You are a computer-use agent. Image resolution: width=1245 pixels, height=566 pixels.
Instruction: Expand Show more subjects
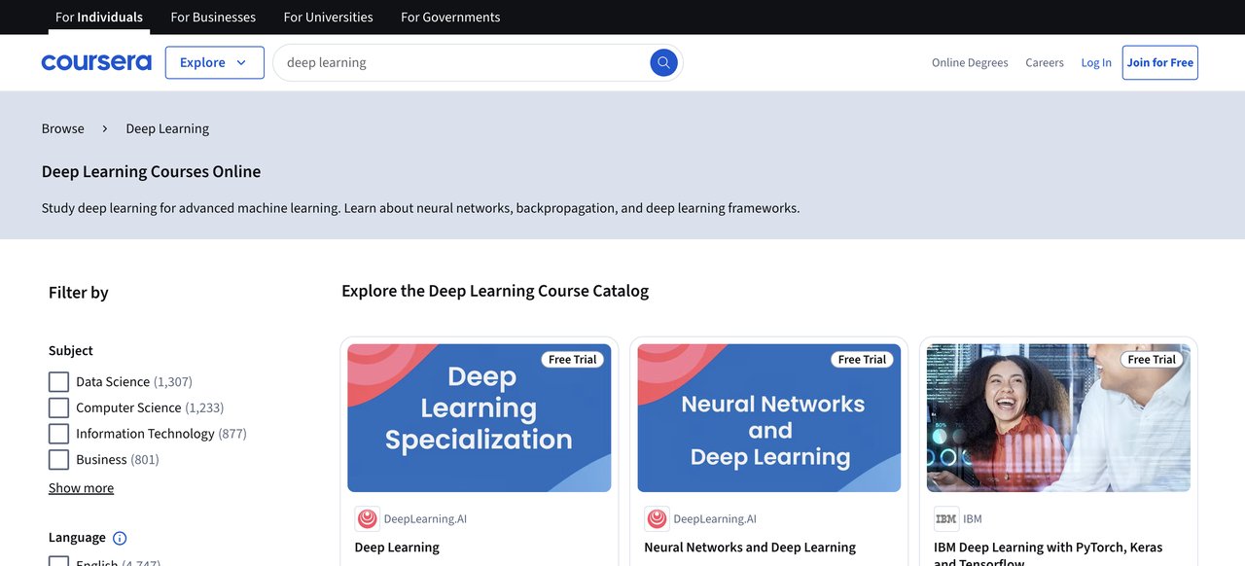pos(81,488)
